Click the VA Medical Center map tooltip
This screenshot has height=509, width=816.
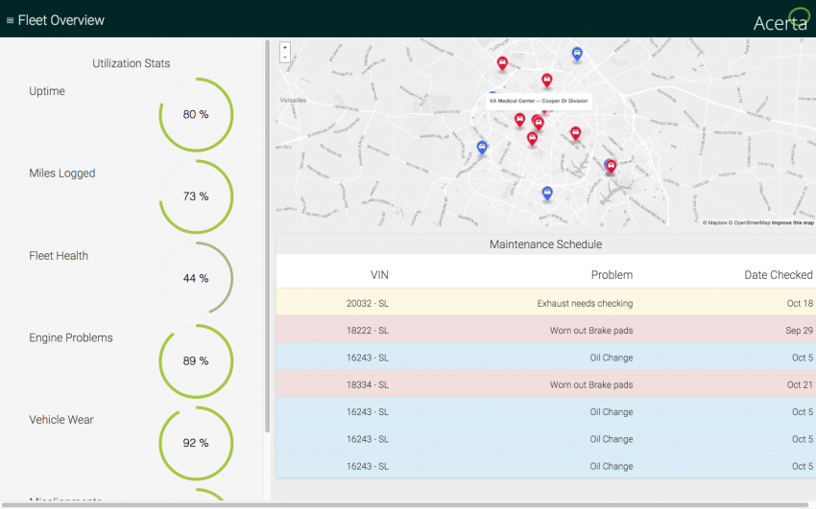click(539, 101)
